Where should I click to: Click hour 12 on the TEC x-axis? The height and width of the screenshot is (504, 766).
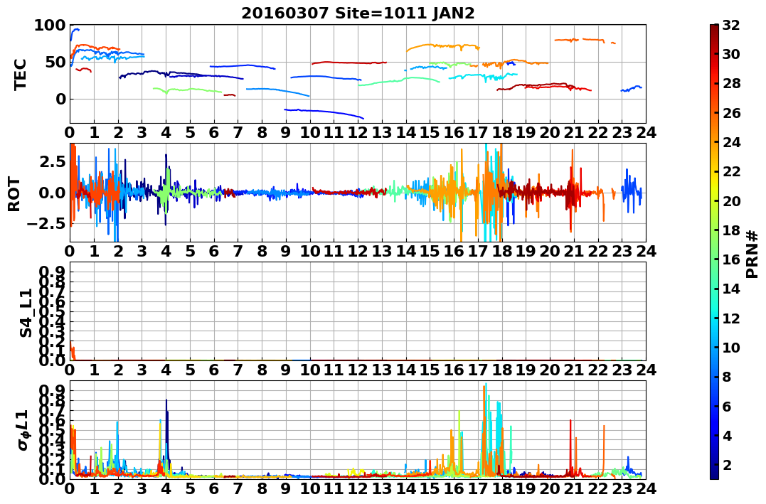click(358, 132)
